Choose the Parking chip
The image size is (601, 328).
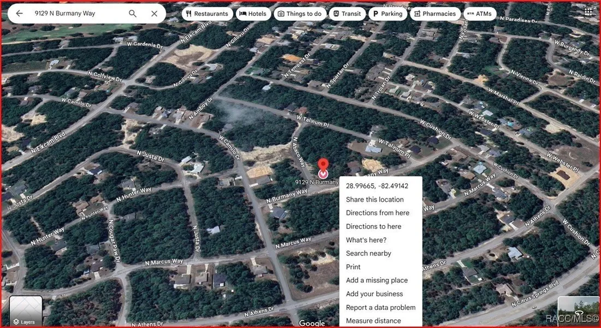(387, 14)
